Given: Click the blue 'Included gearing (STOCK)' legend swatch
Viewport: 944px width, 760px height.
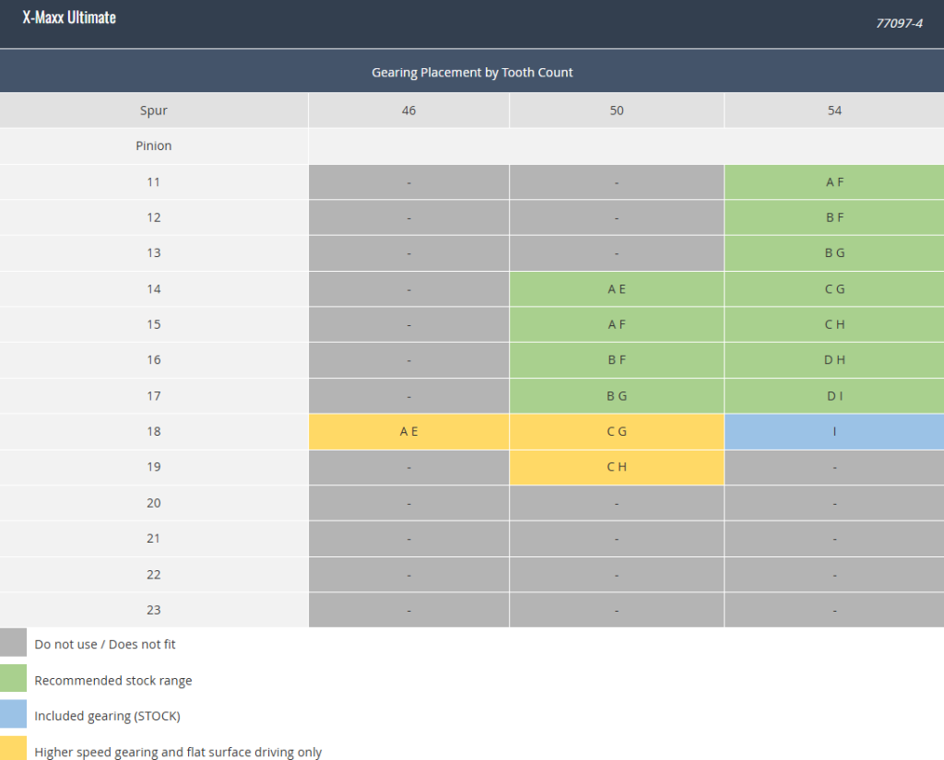Looking at the screenshot, I should pyautogui.click(x=13, y=714).
